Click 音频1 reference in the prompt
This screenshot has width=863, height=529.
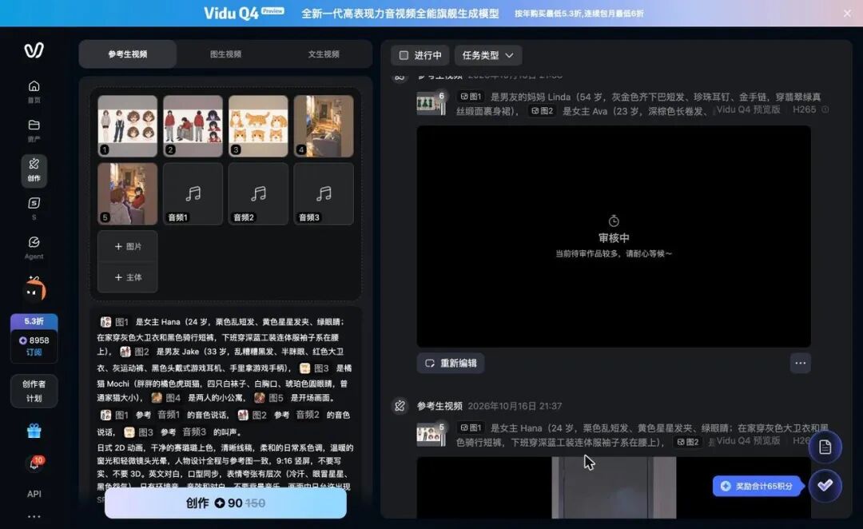click(x=169, y=415)
